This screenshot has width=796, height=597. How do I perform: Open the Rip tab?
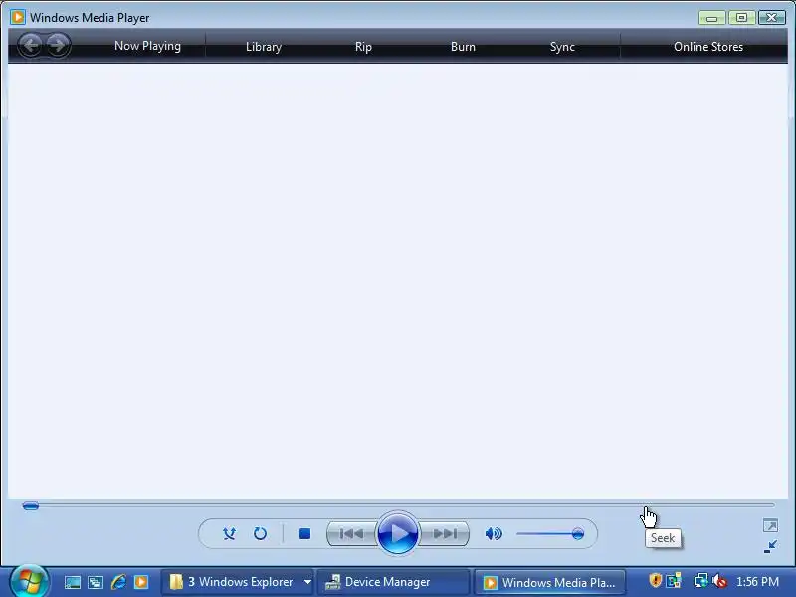[363, 47]
